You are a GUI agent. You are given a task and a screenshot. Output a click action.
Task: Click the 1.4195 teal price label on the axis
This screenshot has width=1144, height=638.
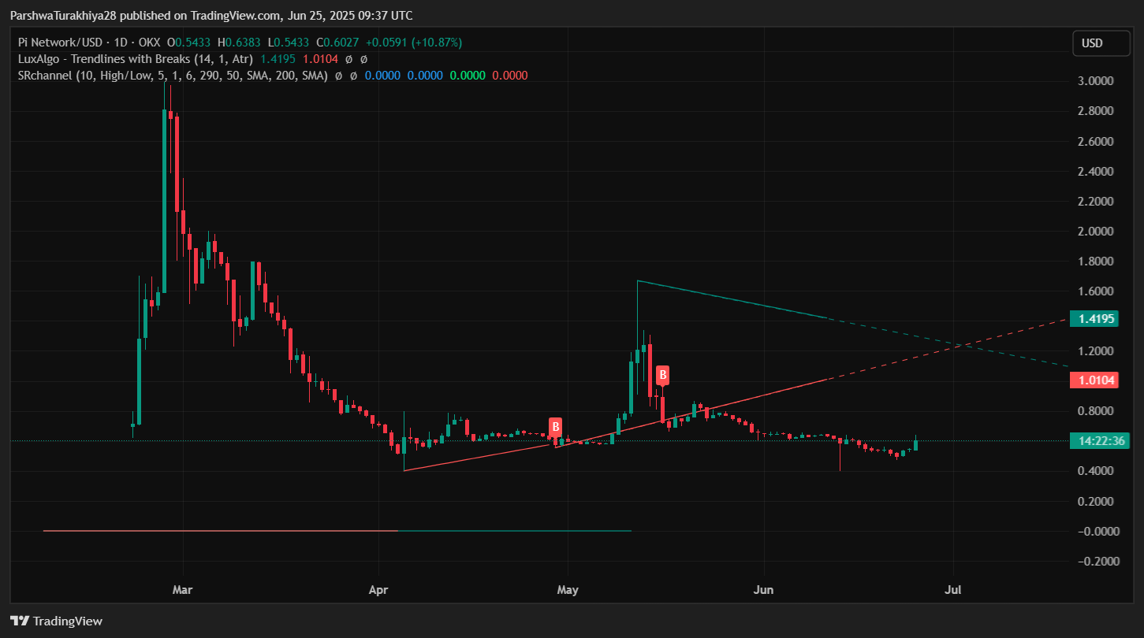coord(1094,318)
